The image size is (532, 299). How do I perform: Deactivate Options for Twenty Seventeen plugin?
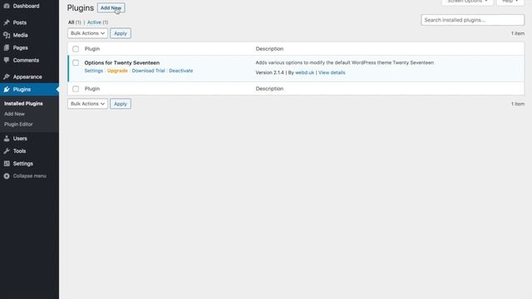181,71
